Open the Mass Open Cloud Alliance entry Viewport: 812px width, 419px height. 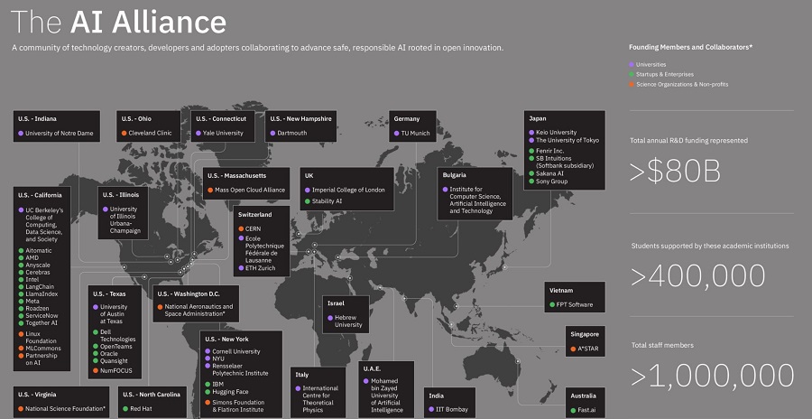[250, 190]
